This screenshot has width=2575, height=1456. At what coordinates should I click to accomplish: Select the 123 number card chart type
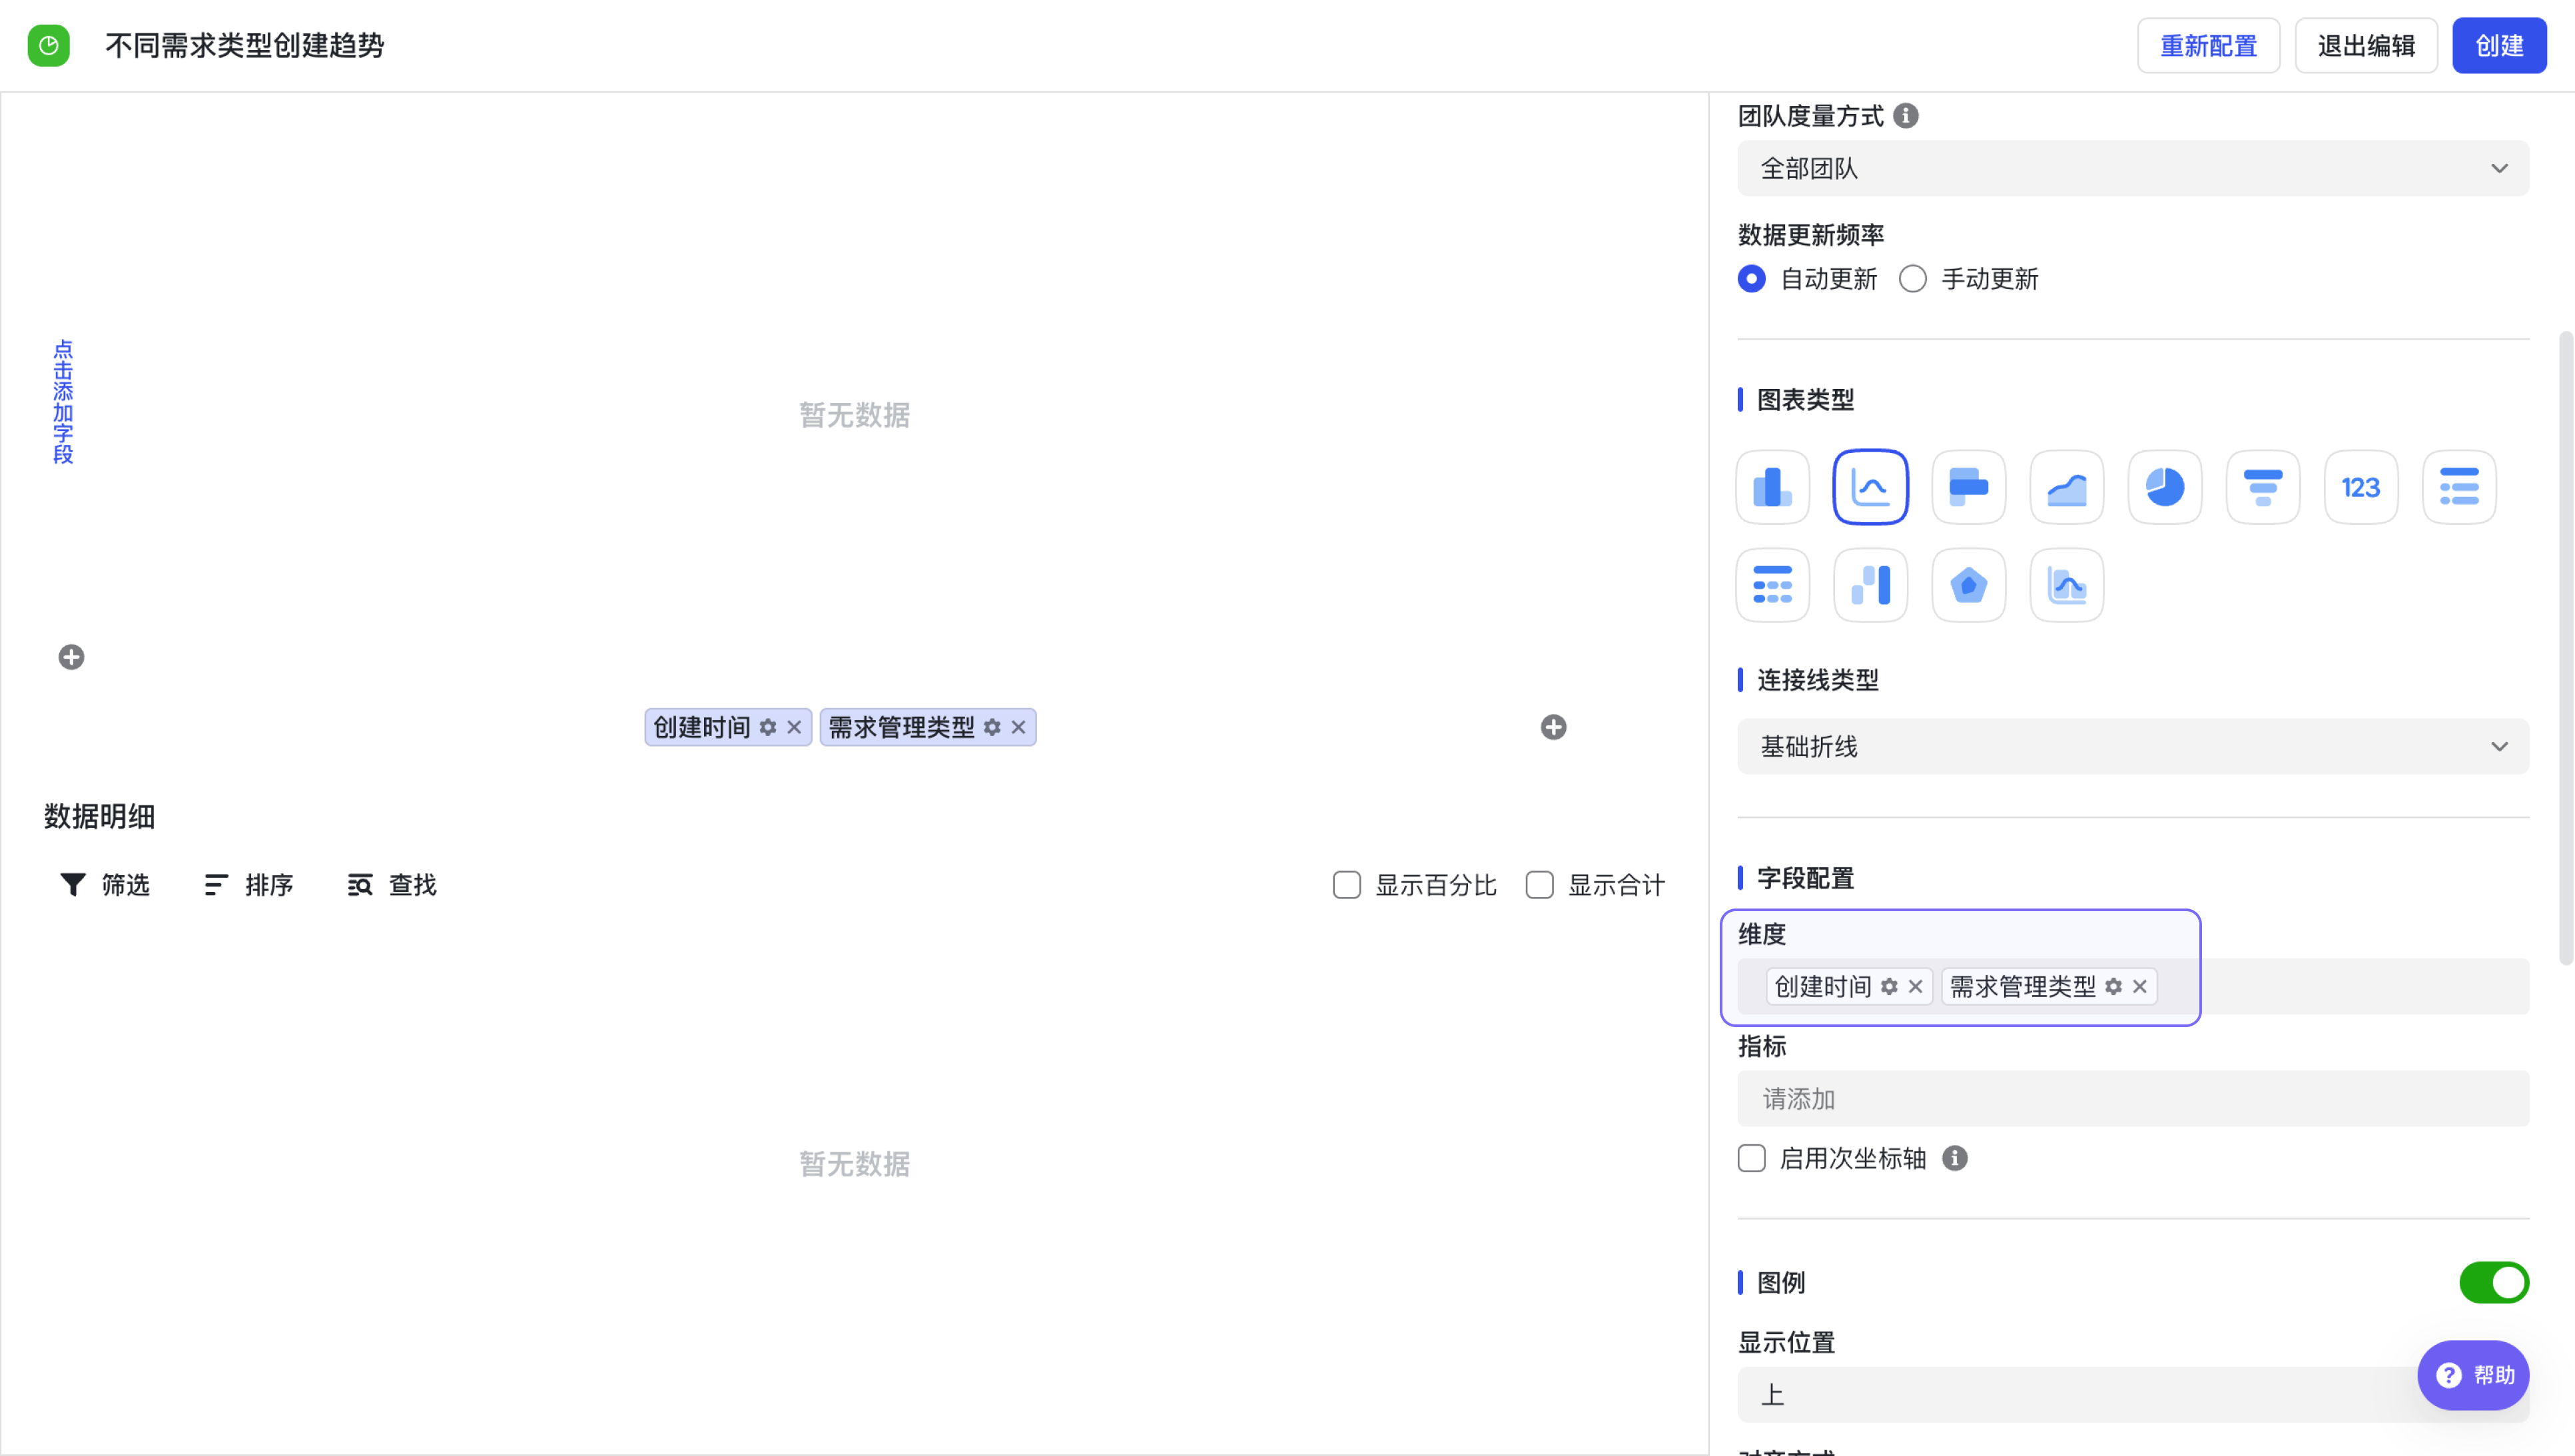click(x=2360, y=487)
